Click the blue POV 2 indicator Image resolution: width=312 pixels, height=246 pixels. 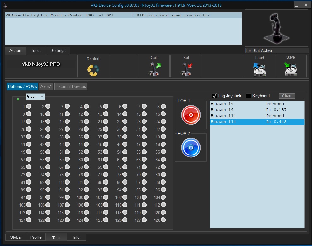(x=191, y=148)
